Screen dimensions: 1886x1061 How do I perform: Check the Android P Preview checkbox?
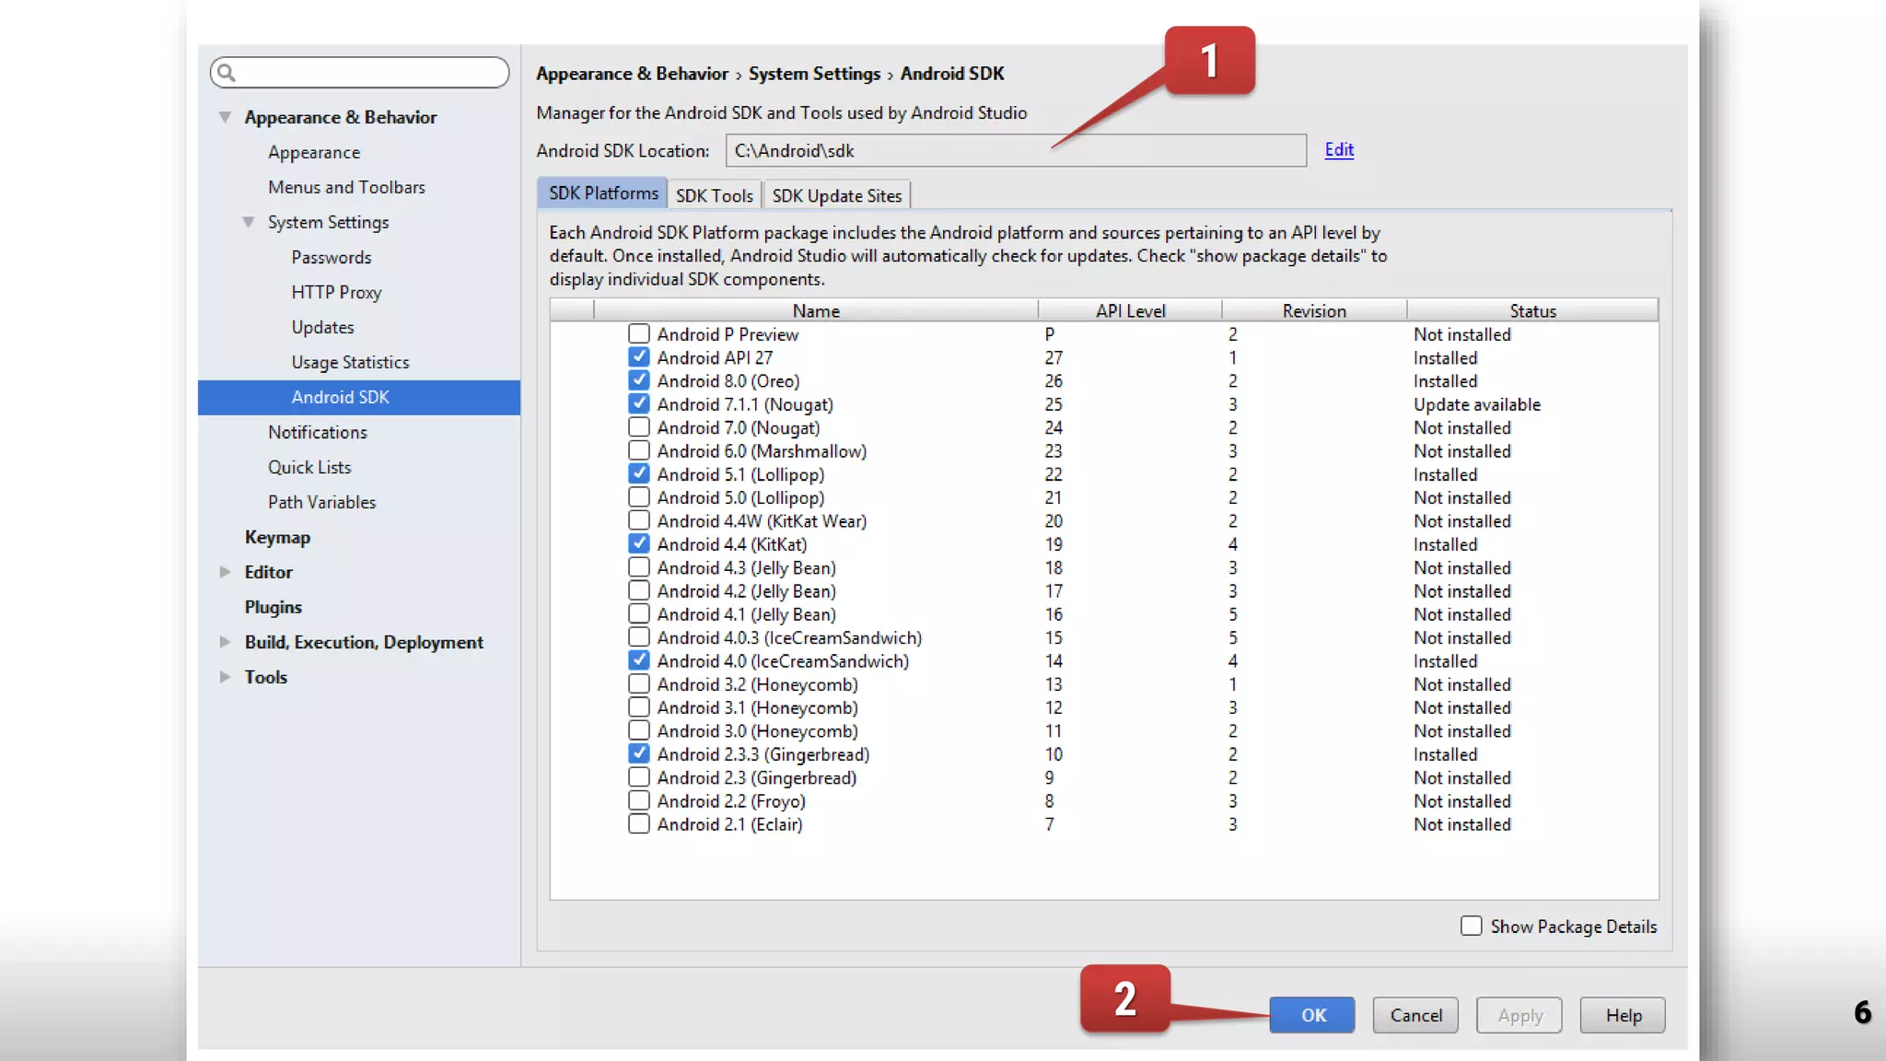[638, 333]
